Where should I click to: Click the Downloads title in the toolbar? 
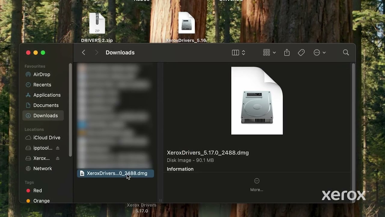click(120, 52)
